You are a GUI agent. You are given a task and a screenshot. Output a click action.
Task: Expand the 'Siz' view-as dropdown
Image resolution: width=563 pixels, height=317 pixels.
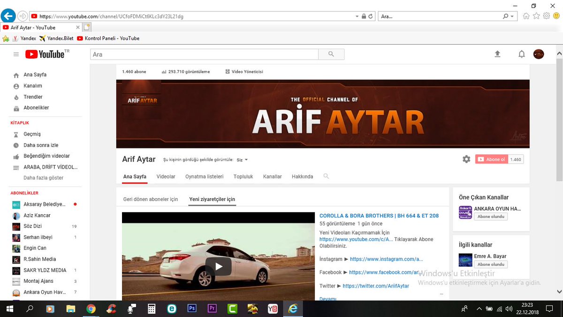point(242,160)
